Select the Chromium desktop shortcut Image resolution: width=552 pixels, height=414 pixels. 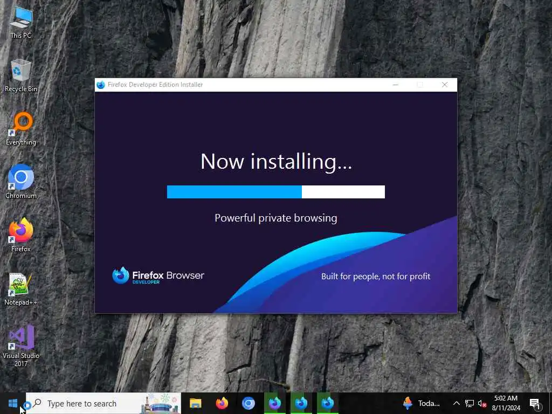pyautogui.click(x=21, y=182)
